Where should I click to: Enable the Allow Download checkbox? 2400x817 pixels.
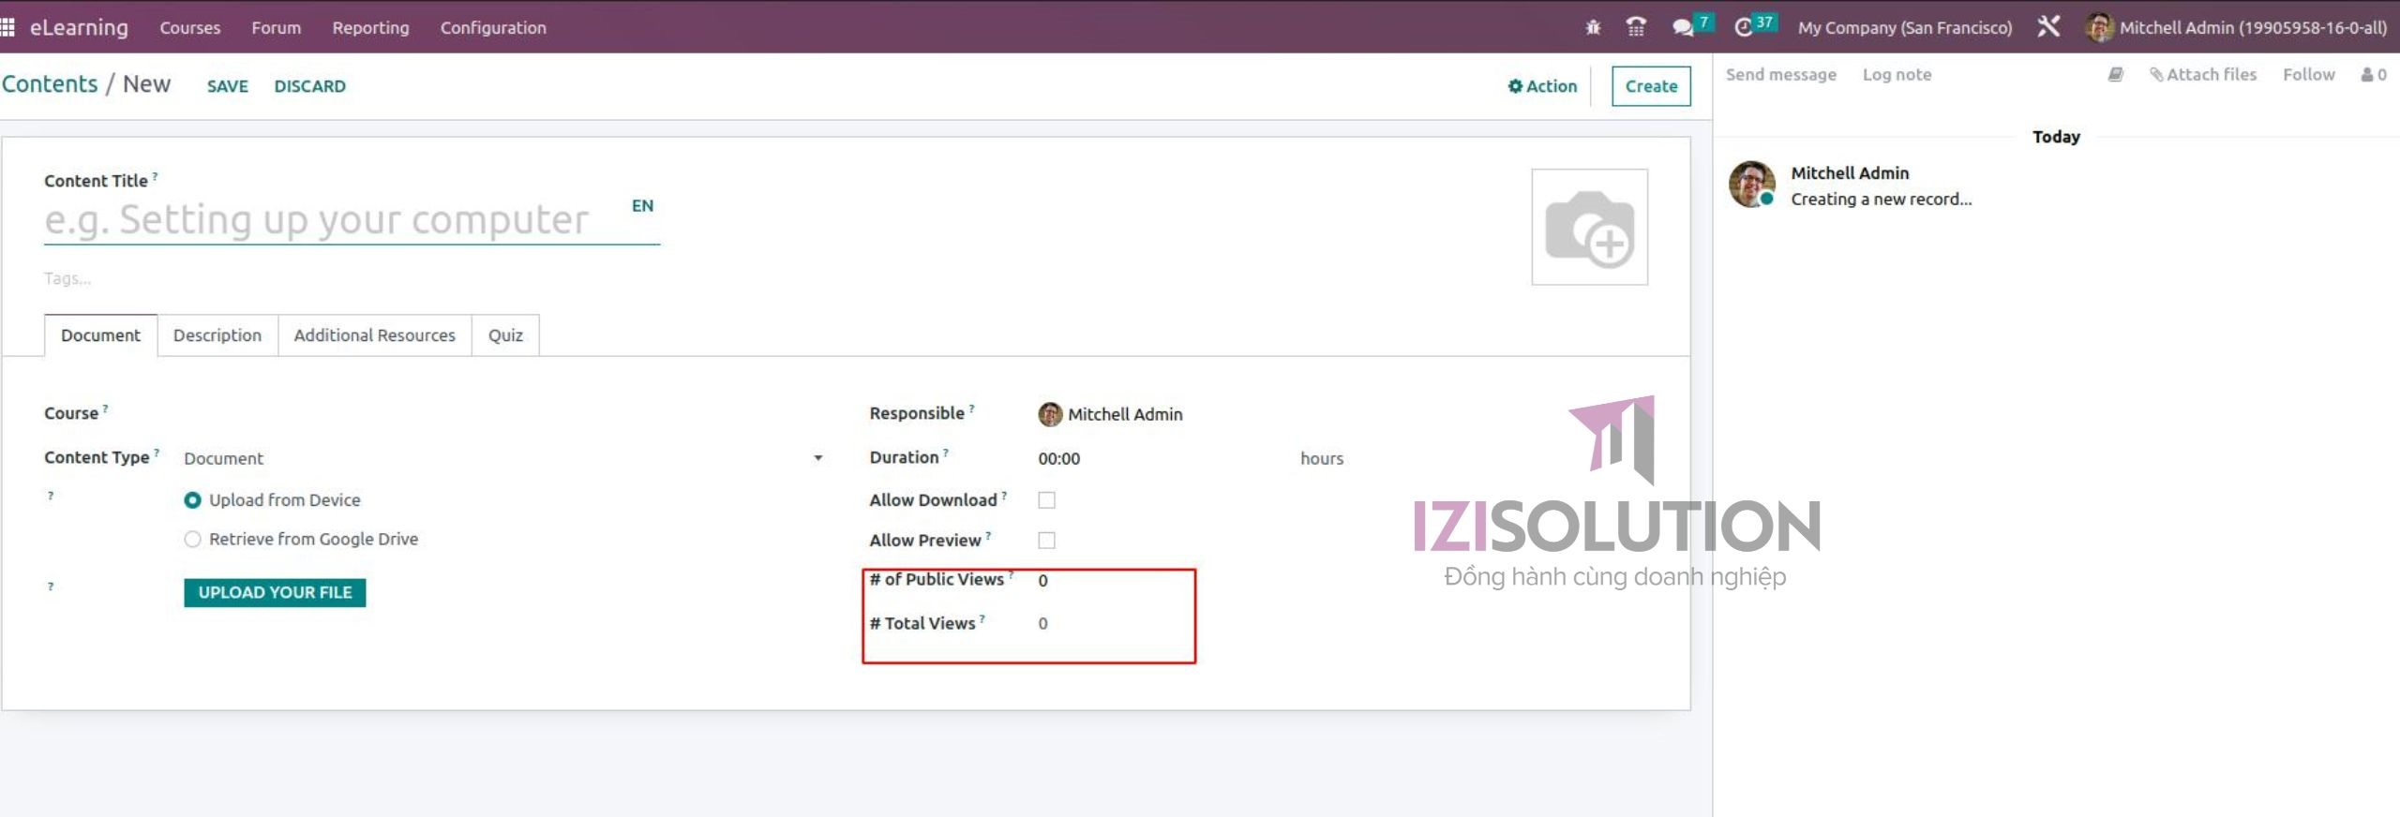1046,500
